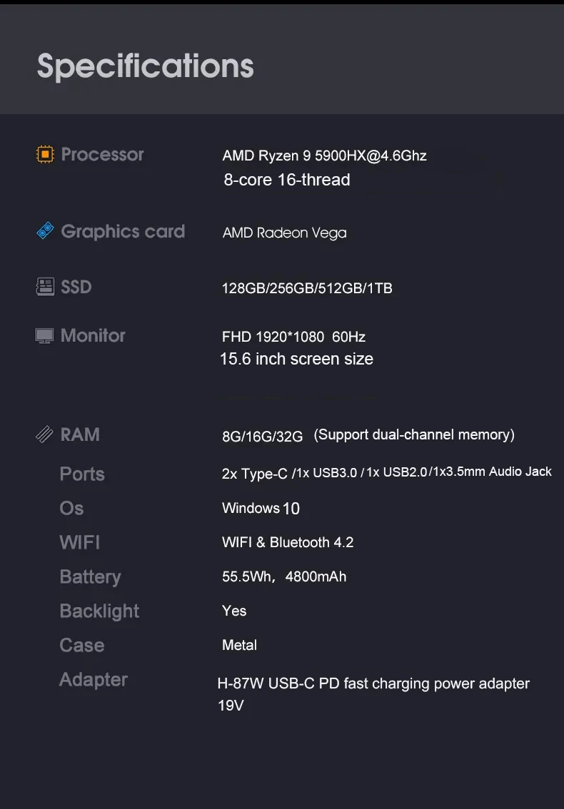The image size is (564, 809).
Task: Click the Specifications heading
Action: click(x=146, y=66)
